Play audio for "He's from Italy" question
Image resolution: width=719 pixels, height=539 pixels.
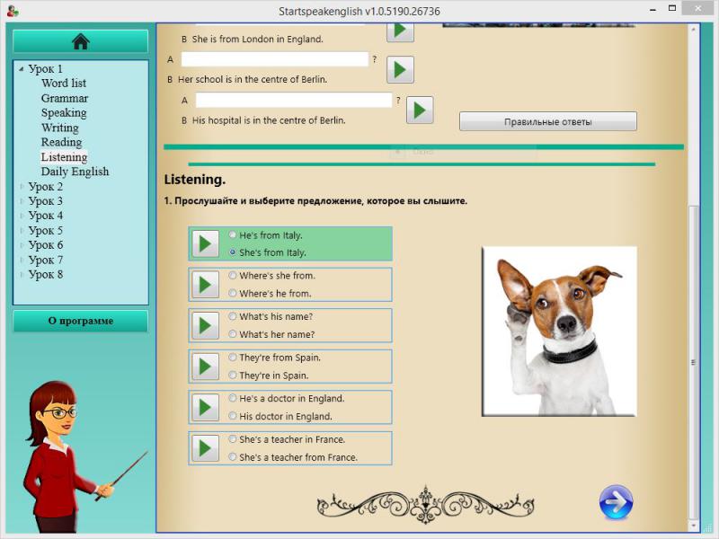coord(205,243)
